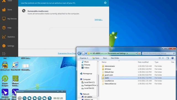Click the change view icon in Explorer
Screen dimensions: 177x100
pos(160,58)
